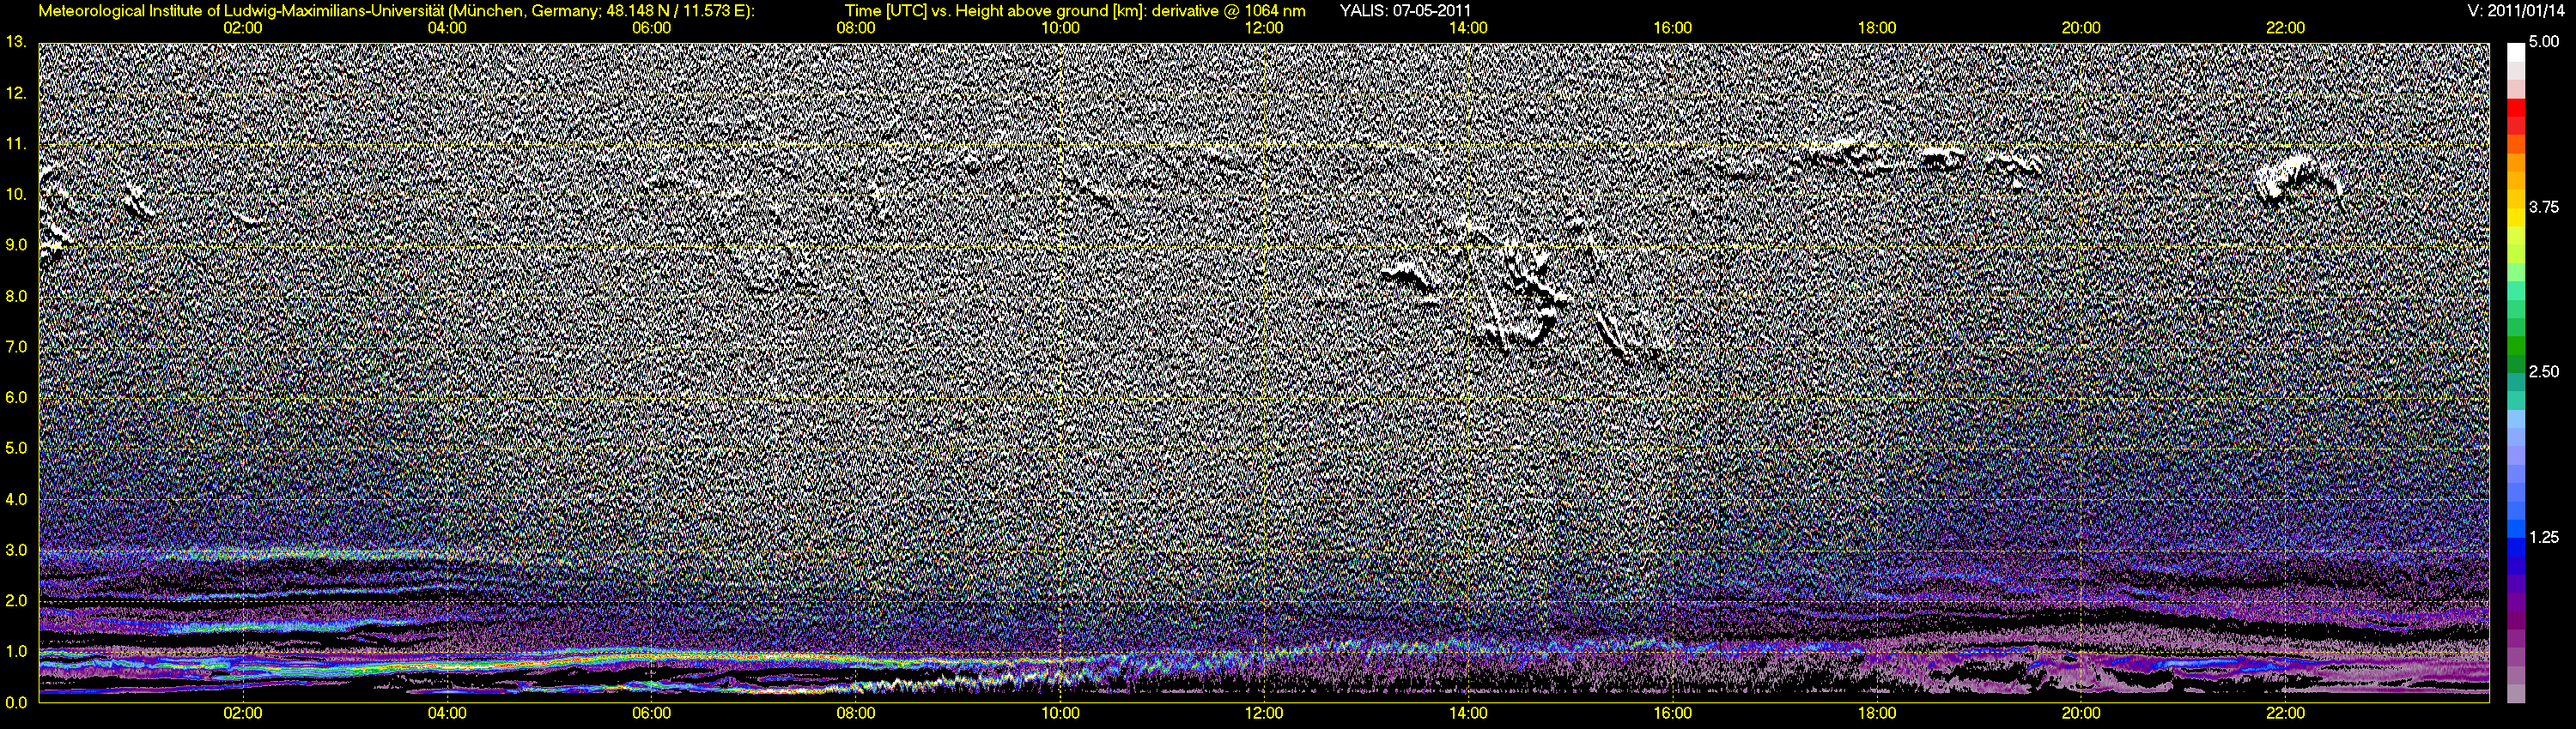Screen dimensions: 2576x729
Task: Click the 20:00 label on the bottom time axis
Action: click(x=2081, y=713)
